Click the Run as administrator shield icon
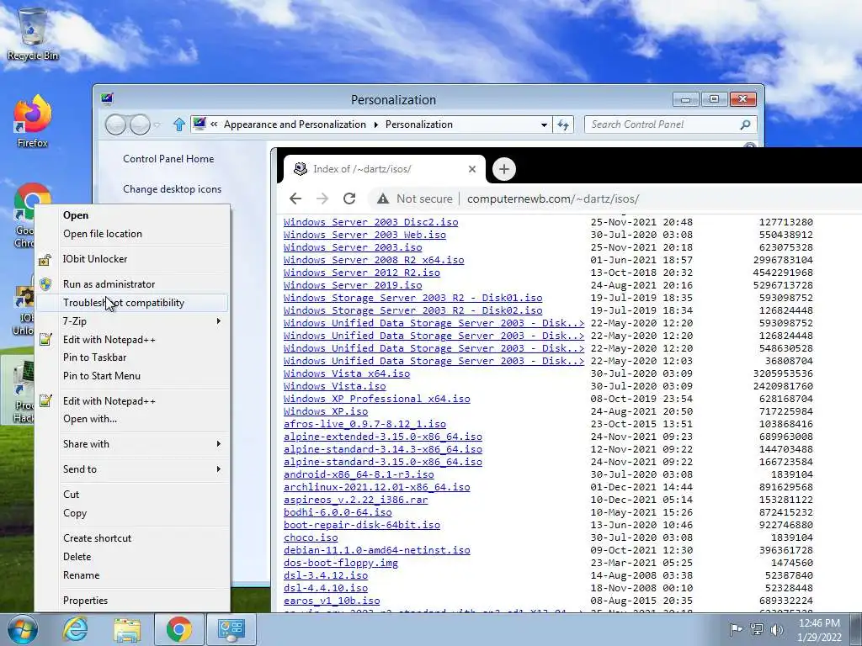Viewport: 862px width, 646px height. [x=45, y=284]
